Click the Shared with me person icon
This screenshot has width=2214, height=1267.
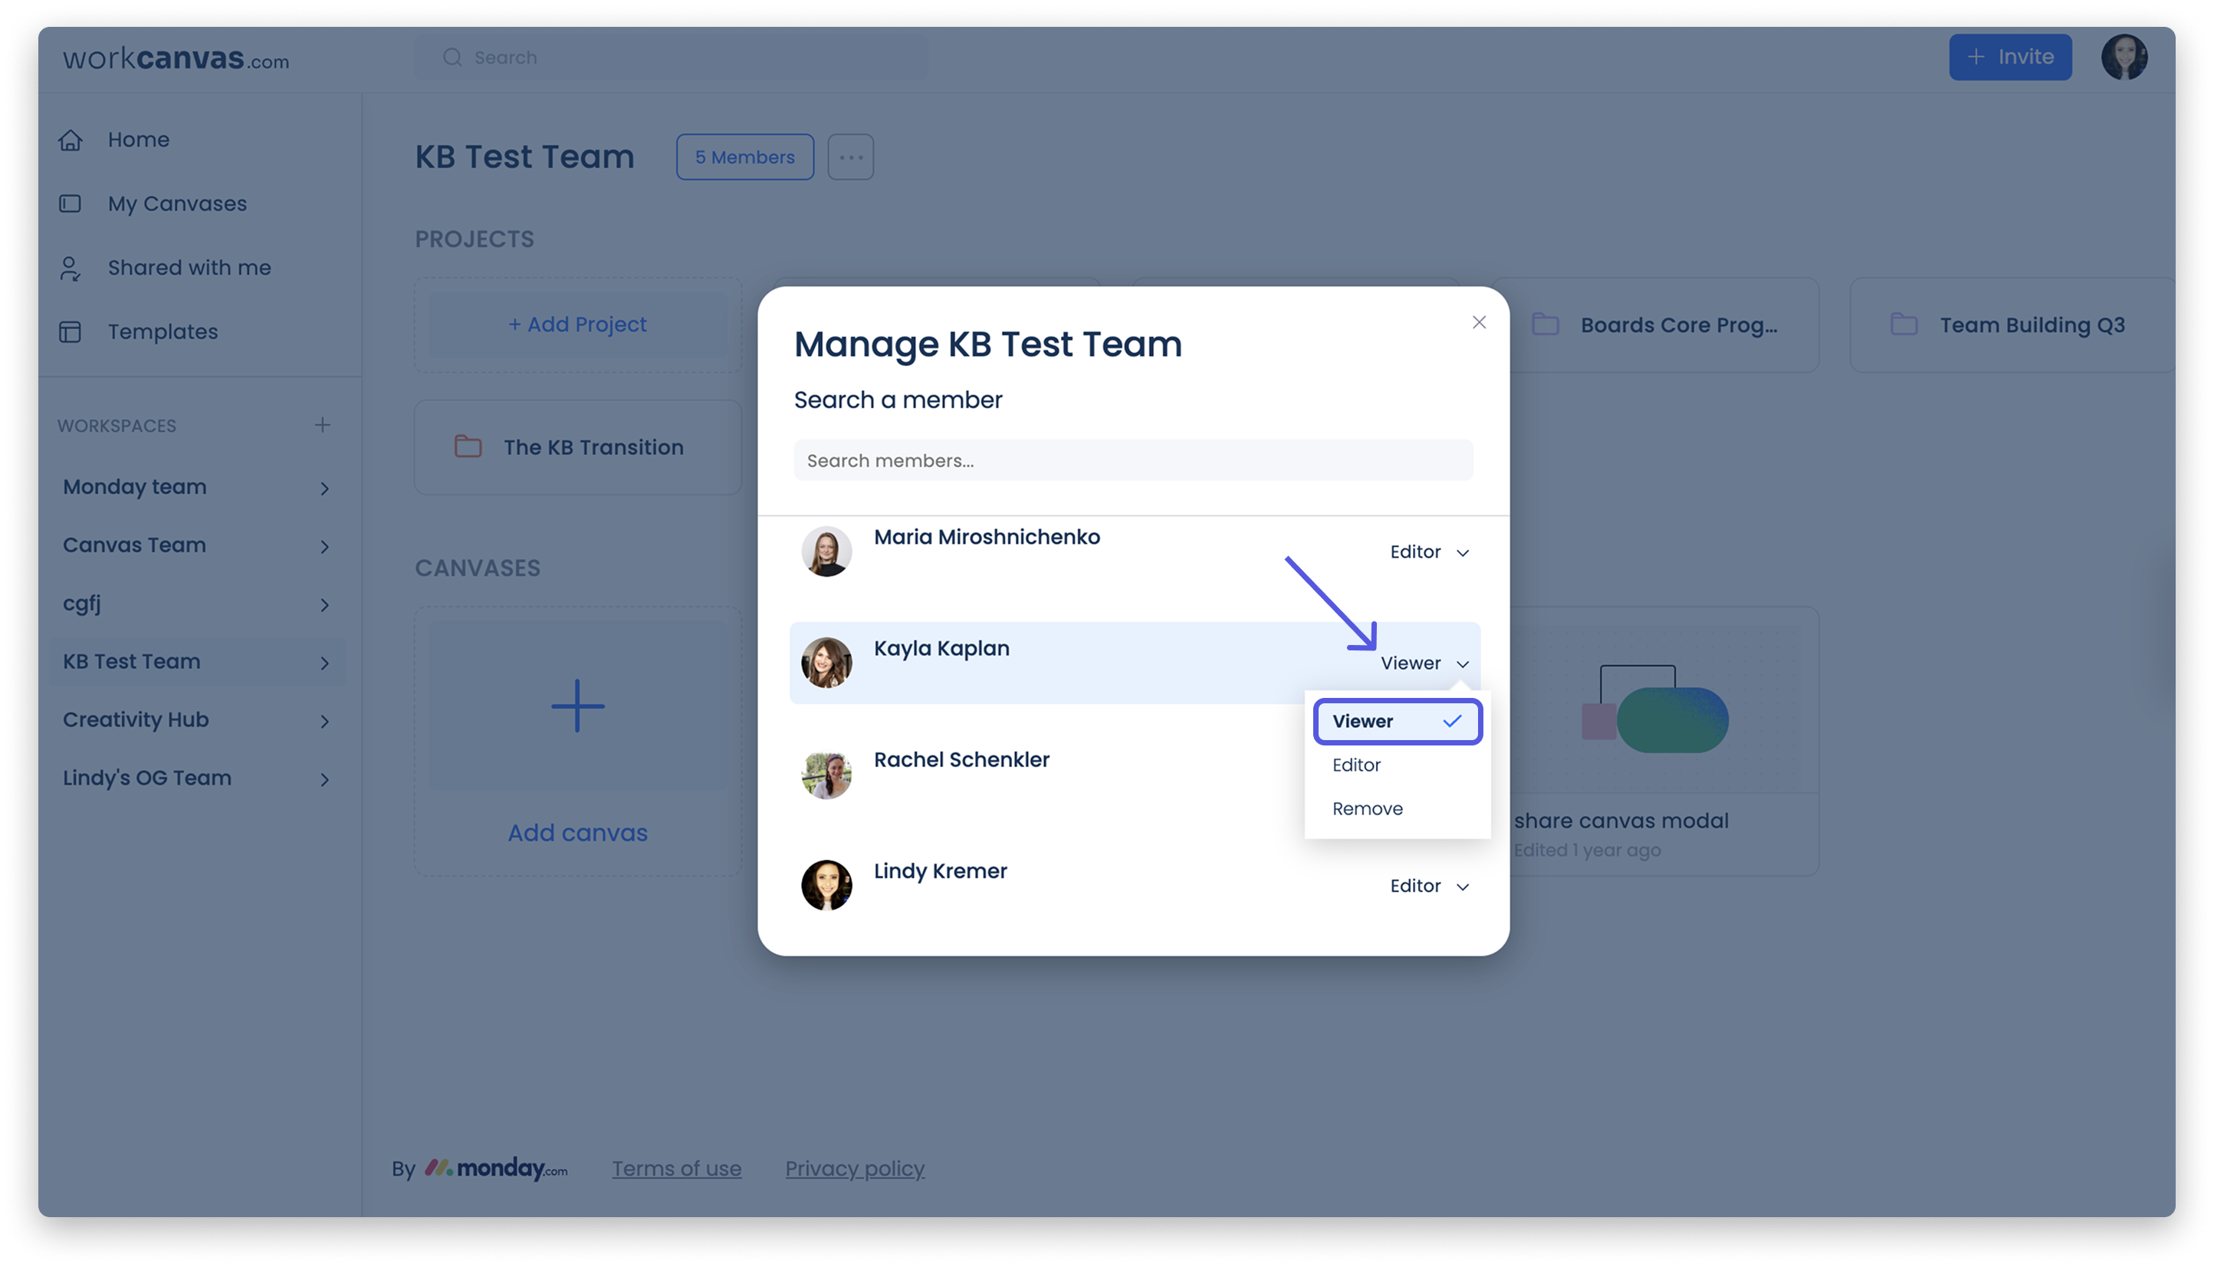[71, 268]
